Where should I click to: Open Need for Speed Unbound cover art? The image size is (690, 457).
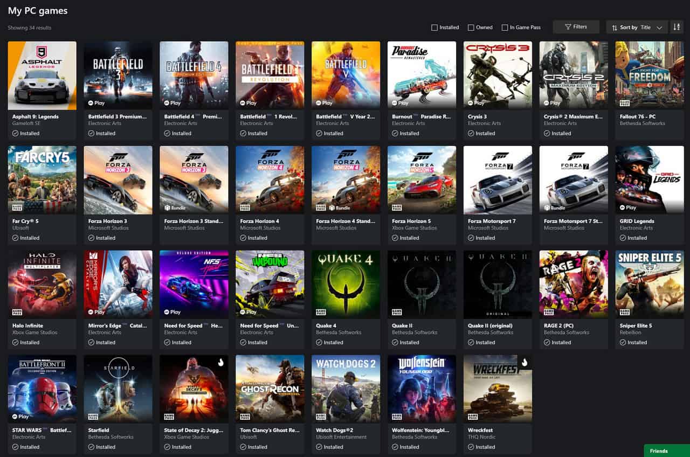[270, 285]
